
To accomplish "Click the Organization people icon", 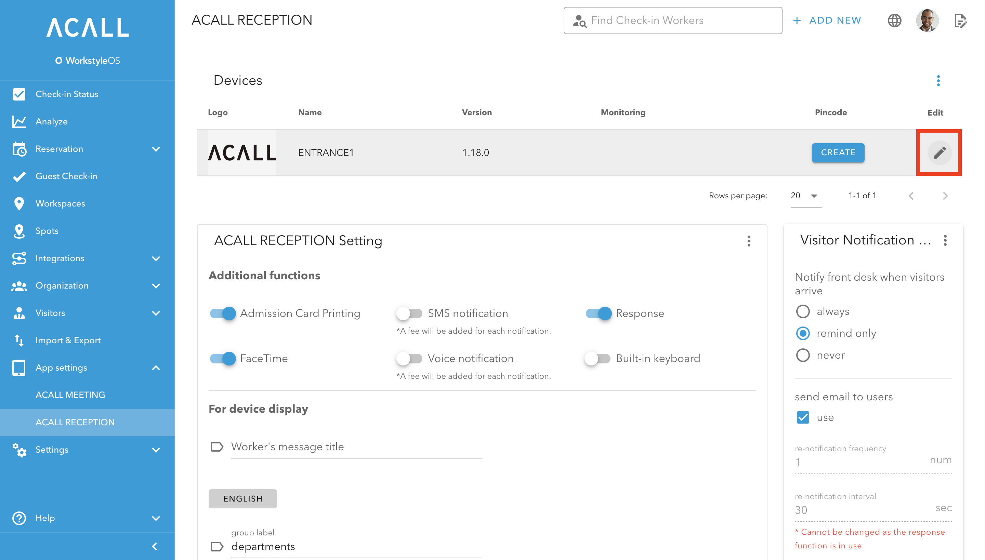I will pos(19,286).
